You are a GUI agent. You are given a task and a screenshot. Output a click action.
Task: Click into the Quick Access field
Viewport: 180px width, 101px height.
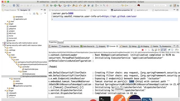pos(160,6)
